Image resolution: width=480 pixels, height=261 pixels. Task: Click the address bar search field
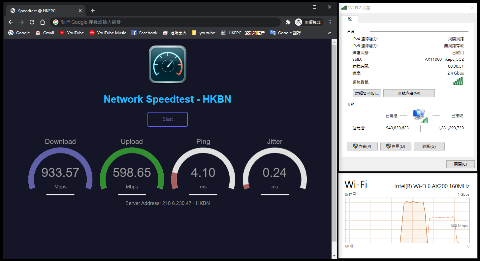(x=165, y=22)
